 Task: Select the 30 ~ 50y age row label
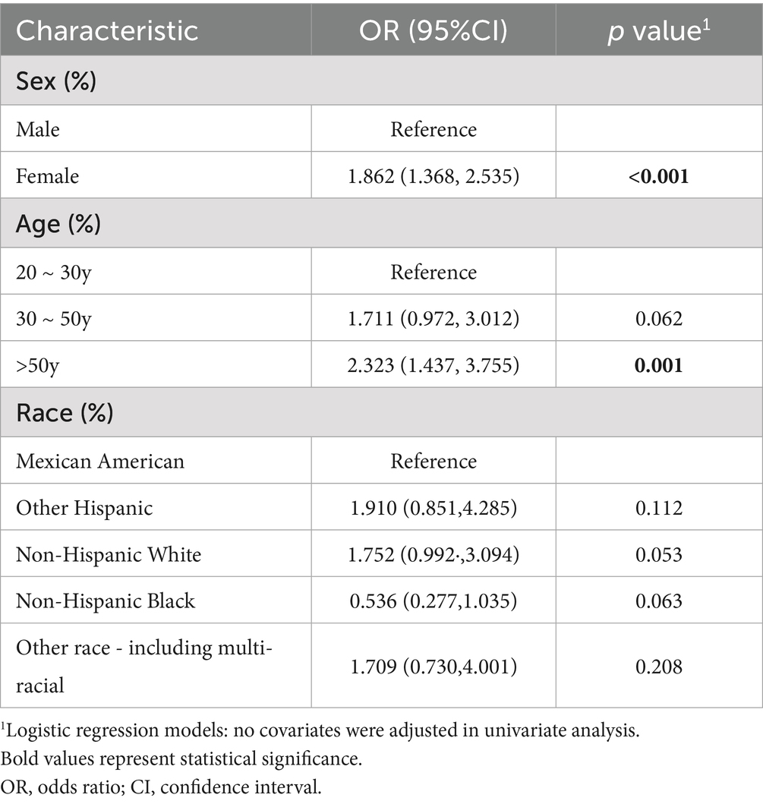pyautogui.click(x=54, y=318)
